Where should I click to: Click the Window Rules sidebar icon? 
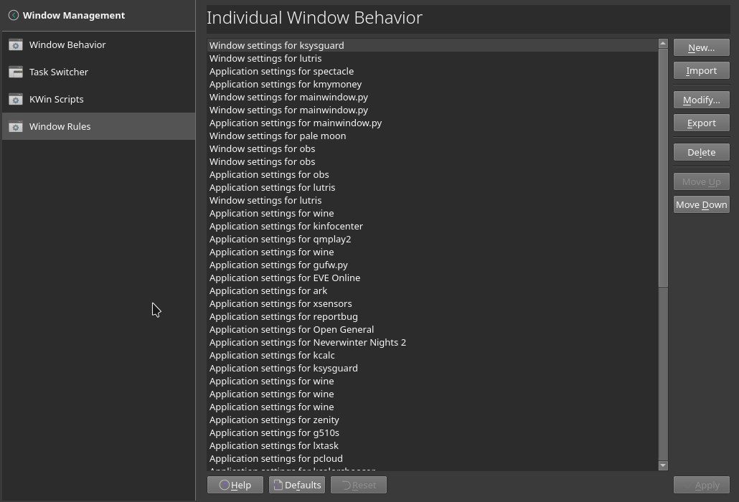pyautogui.click(x=16, y=127)
